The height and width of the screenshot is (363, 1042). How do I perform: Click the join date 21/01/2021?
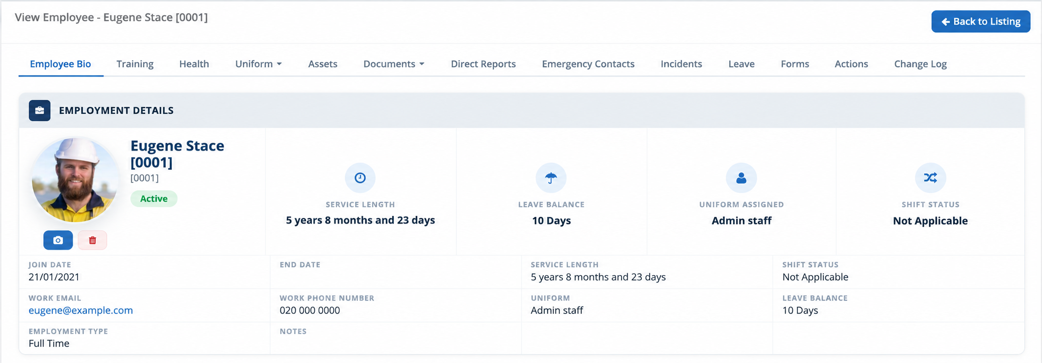[54, 277]
